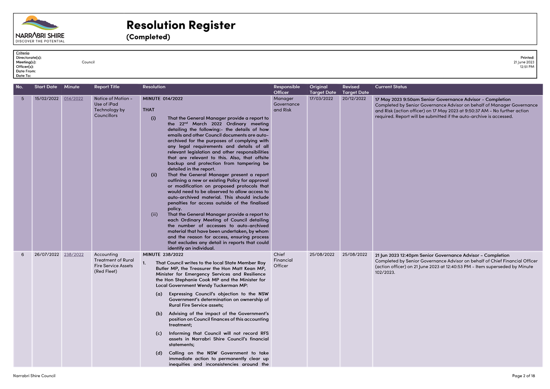Select the printed time 12:51 PM
The height and width of the screenshot is (389, 550).
pyautogui.click(x=527, y=67)
